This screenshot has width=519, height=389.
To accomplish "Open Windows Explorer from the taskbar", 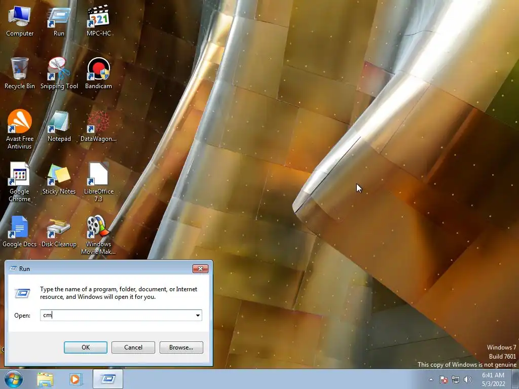I will [x=45, y=379].
